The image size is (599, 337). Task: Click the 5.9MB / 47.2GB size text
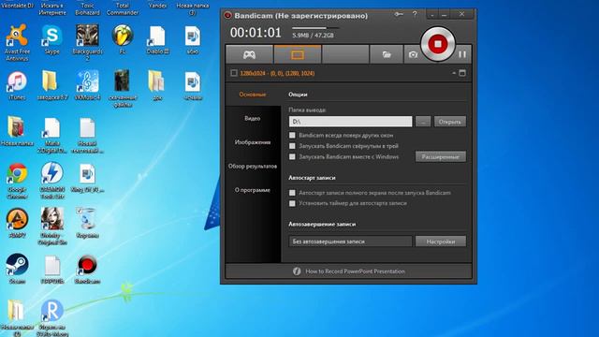point(313,36)
